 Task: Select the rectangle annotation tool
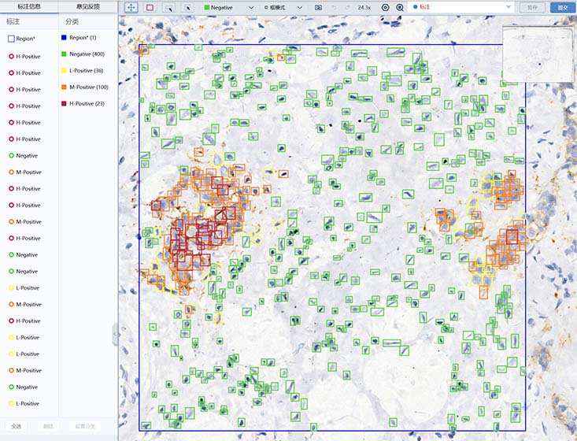[x=150, y=7]
